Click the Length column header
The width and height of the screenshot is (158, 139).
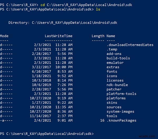point(98,36)
